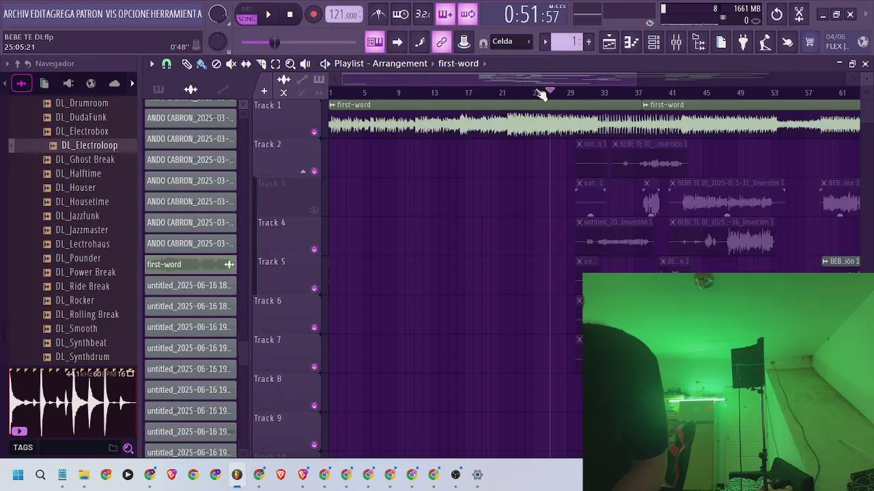Toggle the metronome button
The width and height of the screenshot is (874, 491).
coord(378,14)
